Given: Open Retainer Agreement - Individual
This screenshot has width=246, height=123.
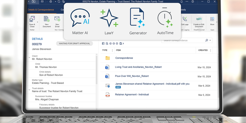Looking at the screenshot, I should coord(132,94).
